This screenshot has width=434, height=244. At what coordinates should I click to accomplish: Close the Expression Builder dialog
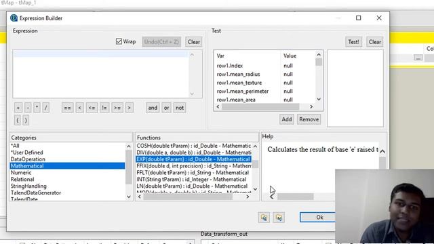[x=379, y=18]
